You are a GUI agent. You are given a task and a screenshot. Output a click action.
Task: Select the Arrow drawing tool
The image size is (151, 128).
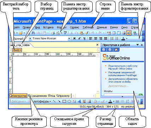[59, 101]
